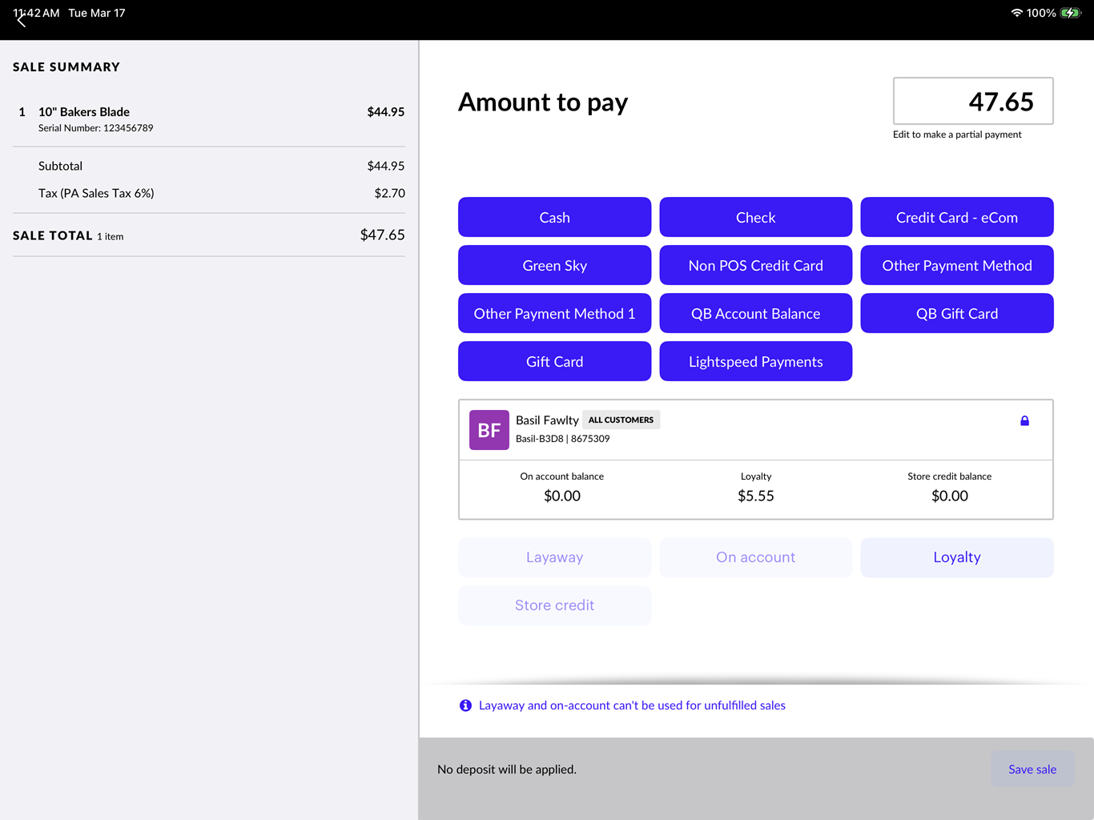Screen dimensions: 1094x820
Task: Click the ALL CUSTOMERS tag
Action: 621,420
